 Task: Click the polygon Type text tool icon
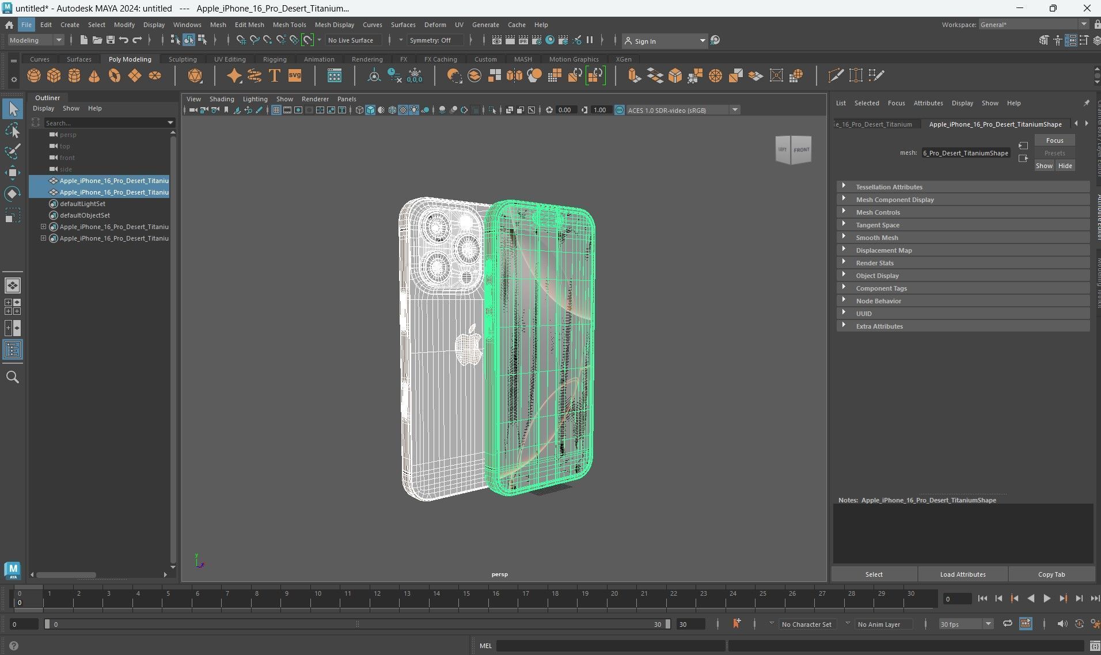(275, 75)
